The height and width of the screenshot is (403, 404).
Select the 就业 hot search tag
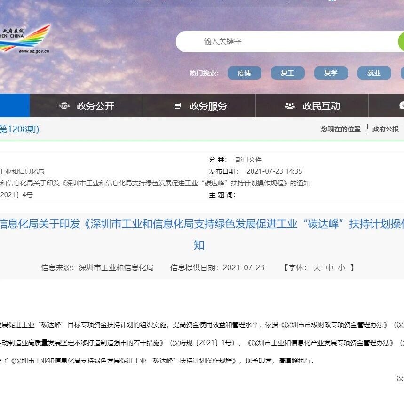374,73
